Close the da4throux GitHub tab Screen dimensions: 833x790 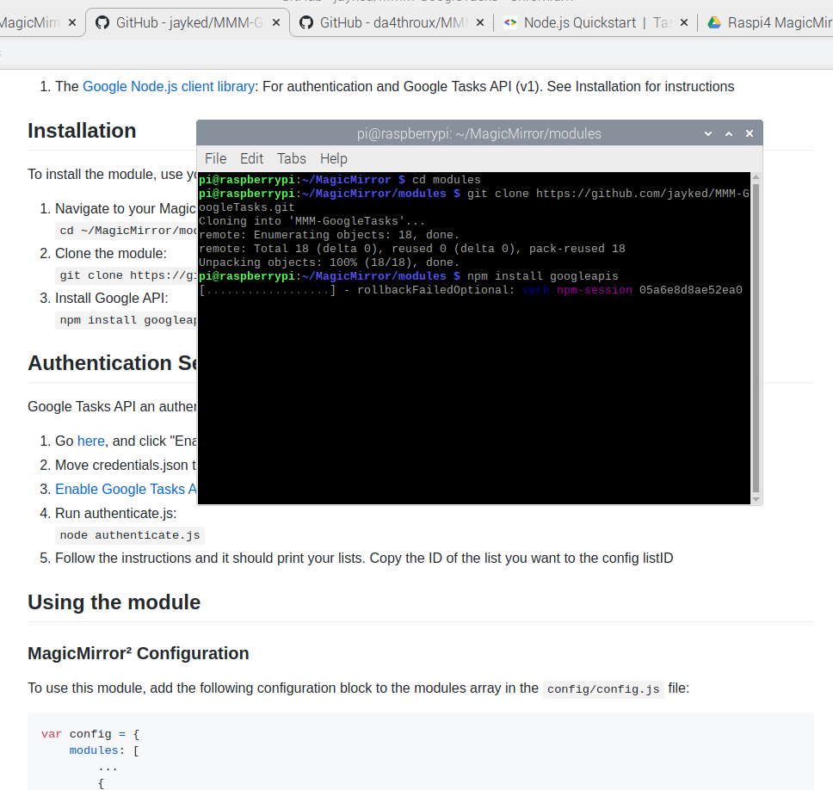pyautogui.click(x=479, y=23)
